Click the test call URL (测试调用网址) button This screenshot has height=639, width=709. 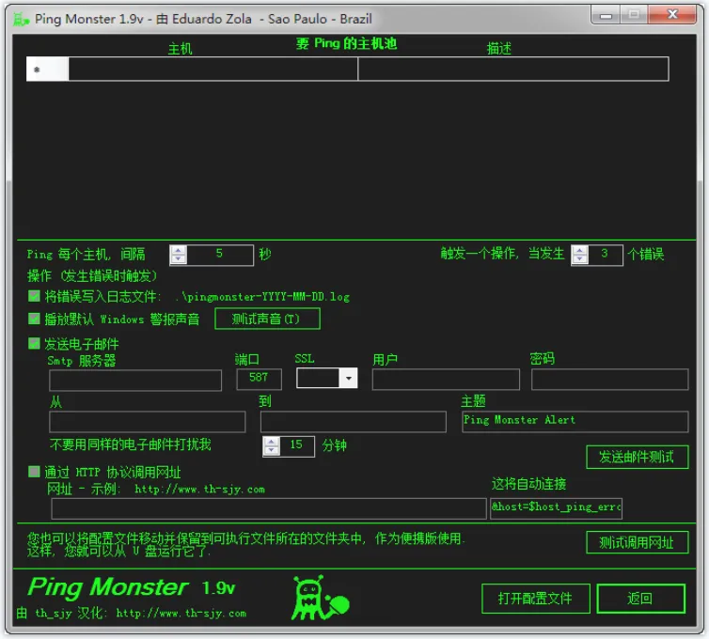(x=637, y=542)
